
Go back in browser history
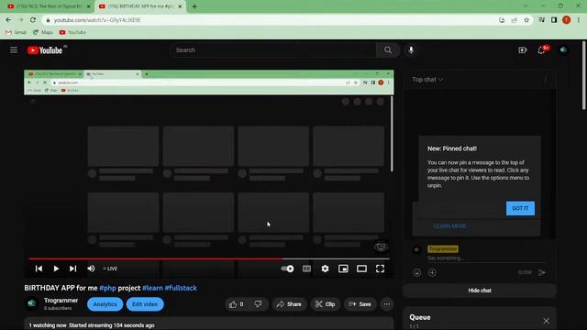pyautogui.click(x=8, y=20)
